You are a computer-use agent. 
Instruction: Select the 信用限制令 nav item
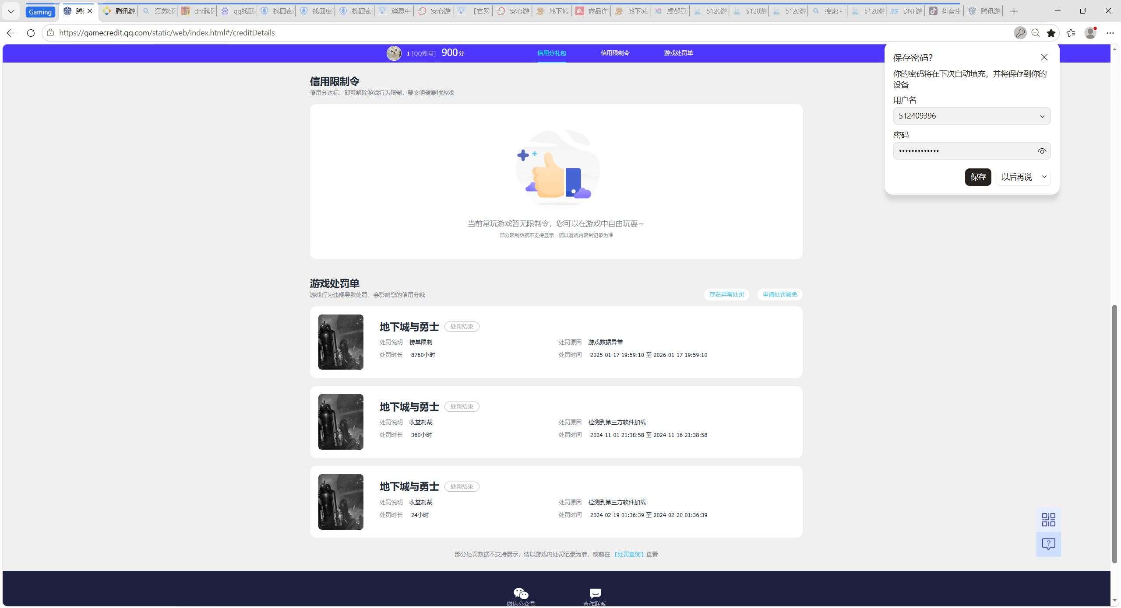coord(615,53)
